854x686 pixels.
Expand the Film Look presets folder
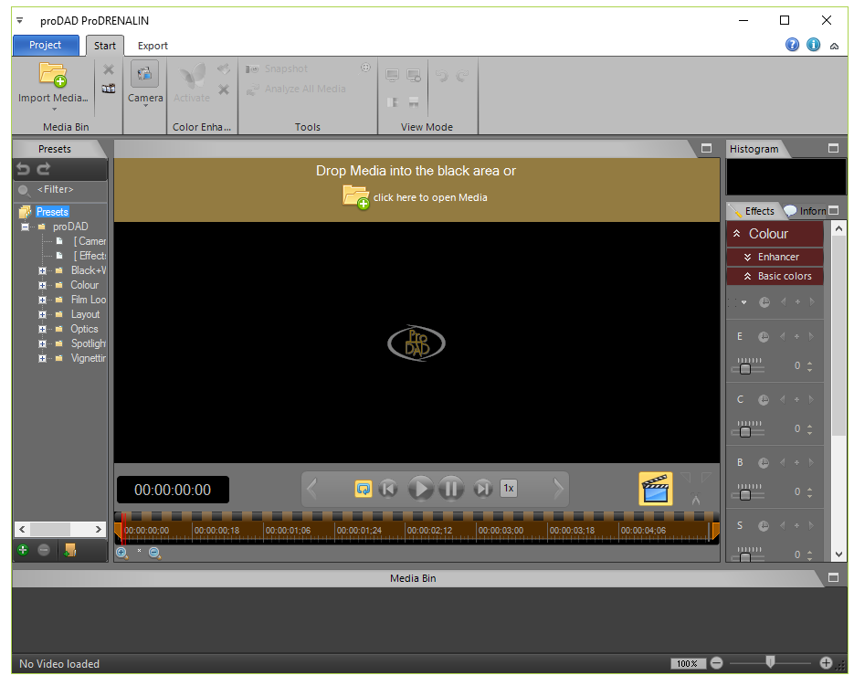pyautogui.click(x=43, y=301)
